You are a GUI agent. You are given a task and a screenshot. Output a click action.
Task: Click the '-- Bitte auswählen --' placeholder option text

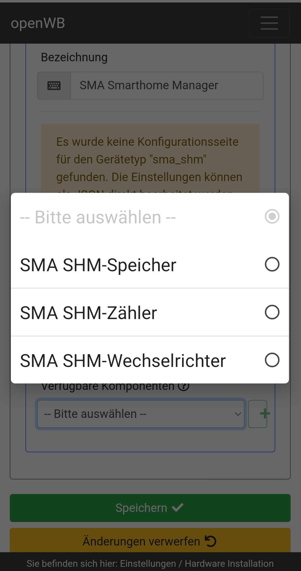point(98,217)
